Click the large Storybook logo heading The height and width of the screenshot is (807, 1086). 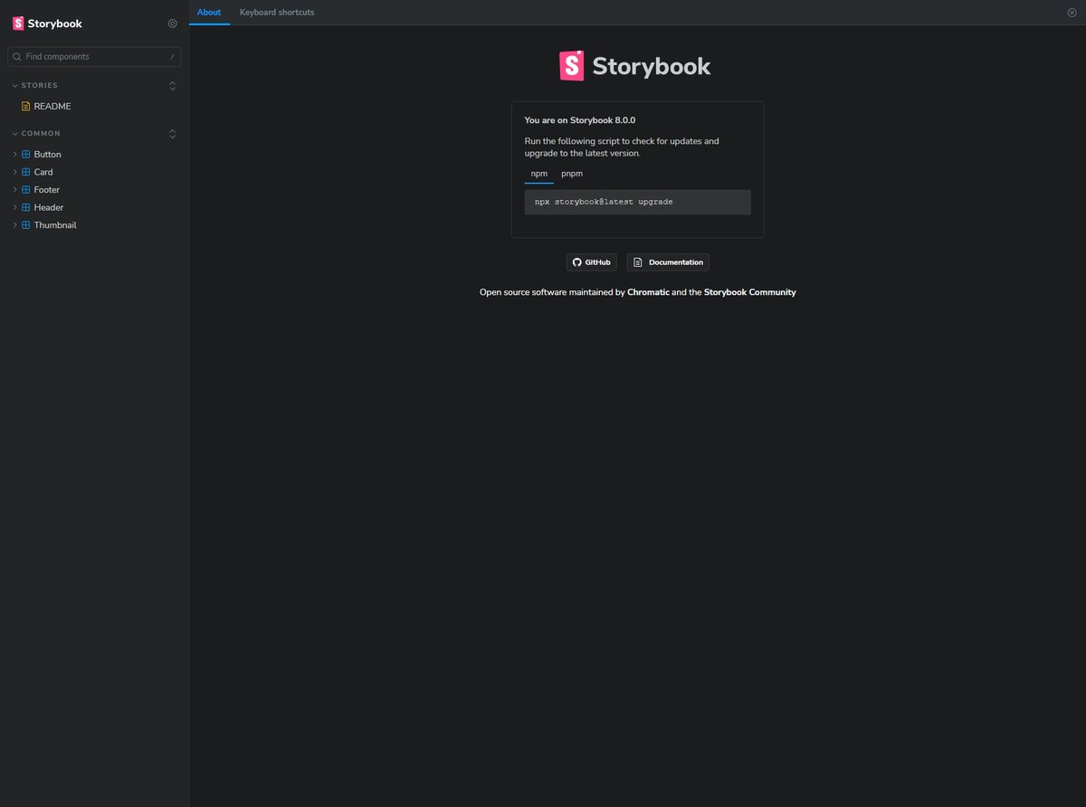[635, 66]
